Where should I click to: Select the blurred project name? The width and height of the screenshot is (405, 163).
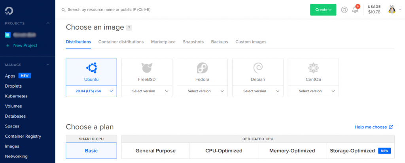25,35
